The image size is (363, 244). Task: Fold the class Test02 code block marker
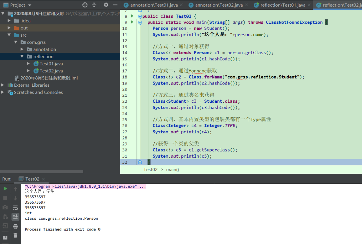coord(140,16)
